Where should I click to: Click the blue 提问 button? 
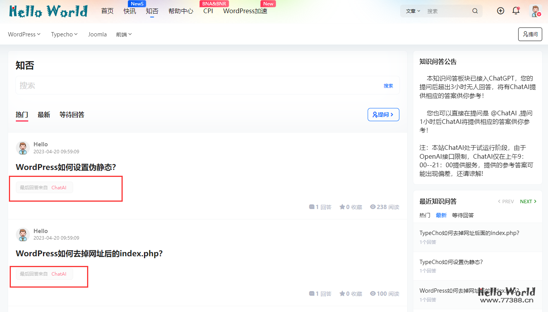[x=383, y=115]
